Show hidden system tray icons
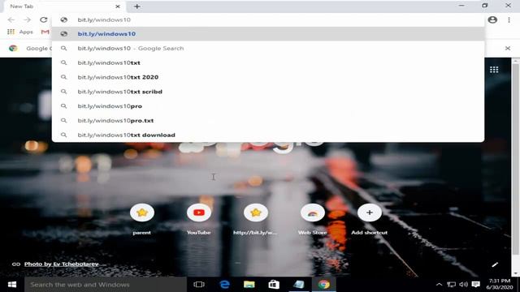The height and width of the screenshot is (292, 520). pyautogui.click(x=439, y=285)
